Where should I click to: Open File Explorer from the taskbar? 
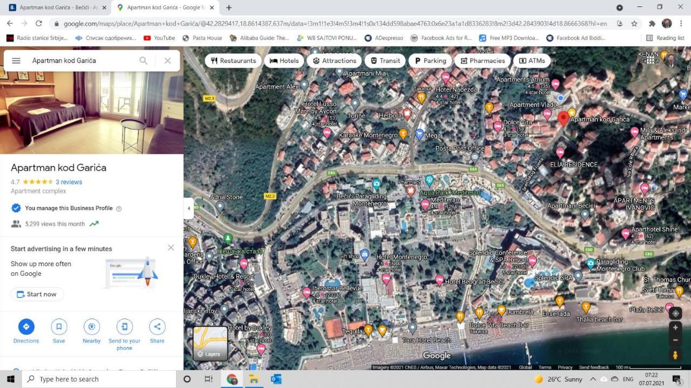(x=254, y=379)
